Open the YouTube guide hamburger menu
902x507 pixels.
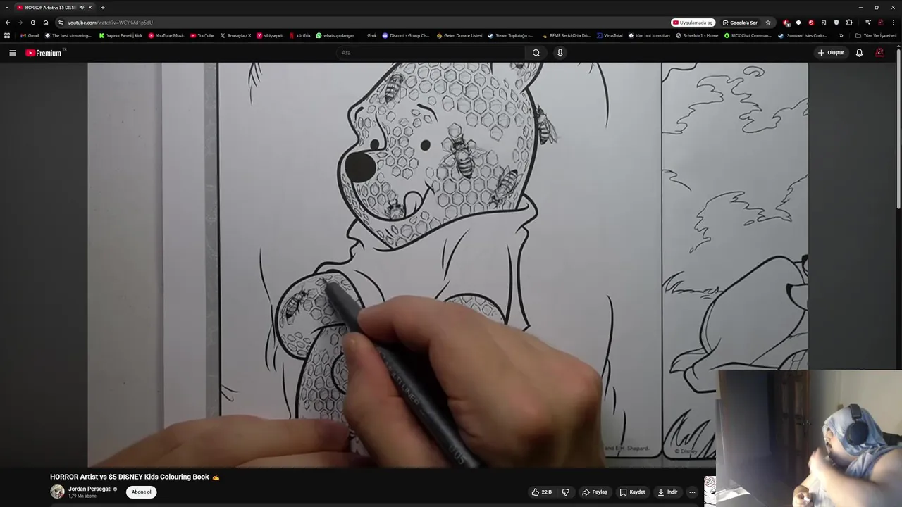click(12, 53)
